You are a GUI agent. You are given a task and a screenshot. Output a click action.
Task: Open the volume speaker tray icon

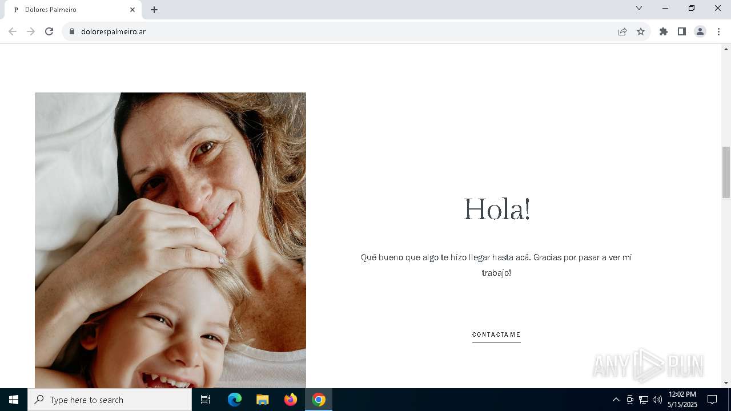[x=657, y=400]
